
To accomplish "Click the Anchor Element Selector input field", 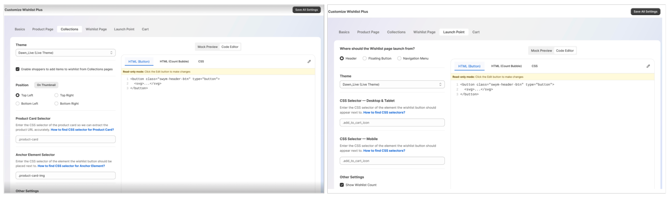I will tap(65, 176).
